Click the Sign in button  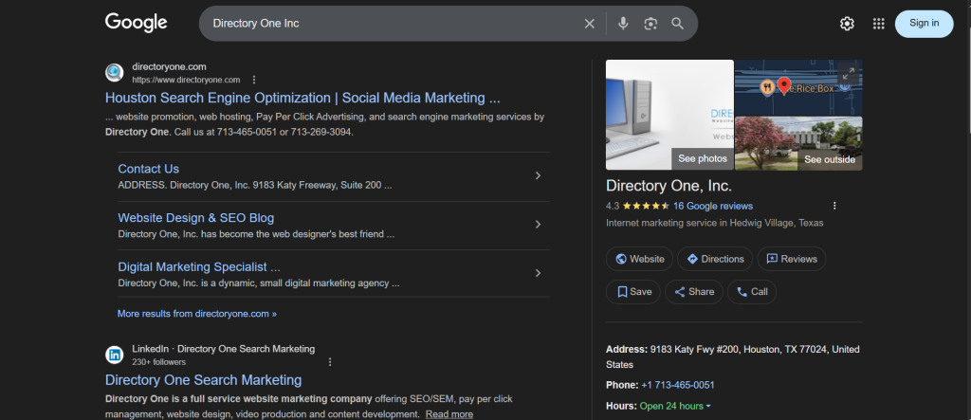click(x=924, y=24)
